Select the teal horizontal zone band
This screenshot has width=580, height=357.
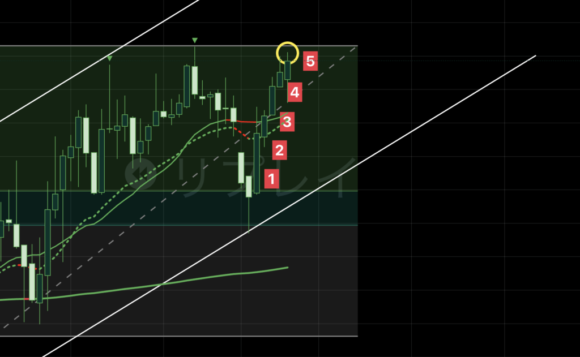coord(178,208)
